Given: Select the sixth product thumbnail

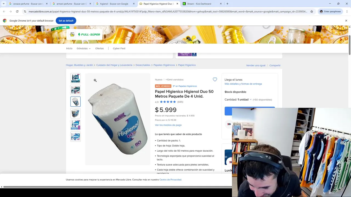Looking at the screenshot, I should point(75,137).
